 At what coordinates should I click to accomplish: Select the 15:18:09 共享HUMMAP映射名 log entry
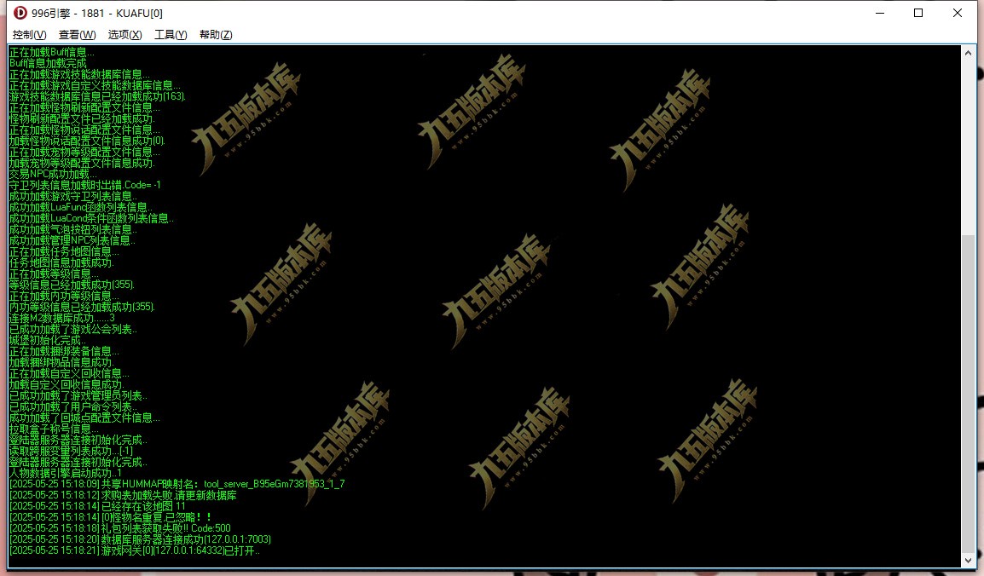177,484
